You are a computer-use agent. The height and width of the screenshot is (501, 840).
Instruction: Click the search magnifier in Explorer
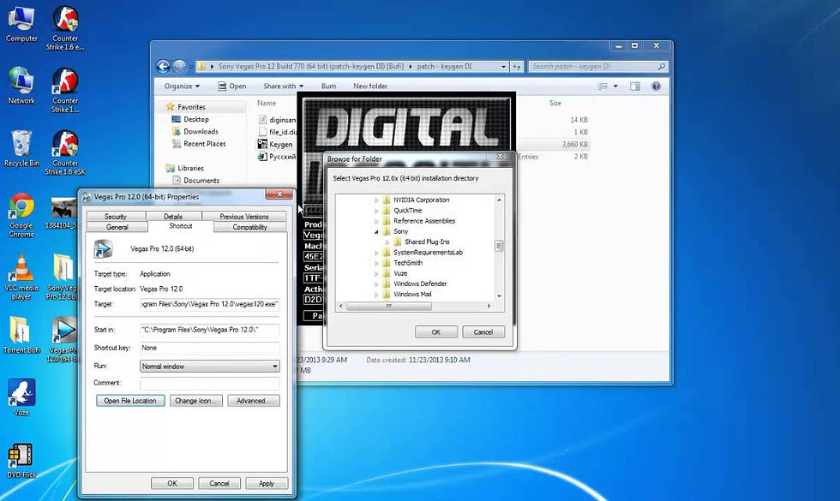click(x=662, y=67)
